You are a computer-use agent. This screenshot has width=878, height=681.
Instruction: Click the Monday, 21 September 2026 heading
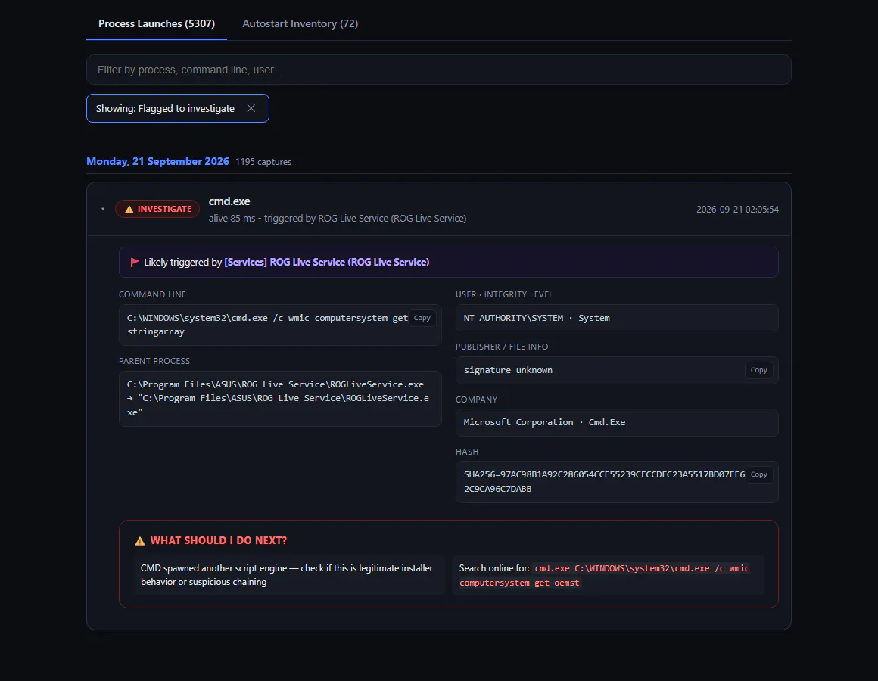[x=157, y=161]
